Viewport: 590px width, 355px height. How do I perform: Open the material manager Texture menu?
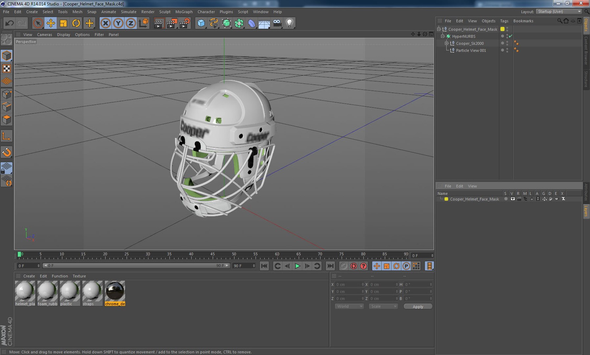point(79,276)
